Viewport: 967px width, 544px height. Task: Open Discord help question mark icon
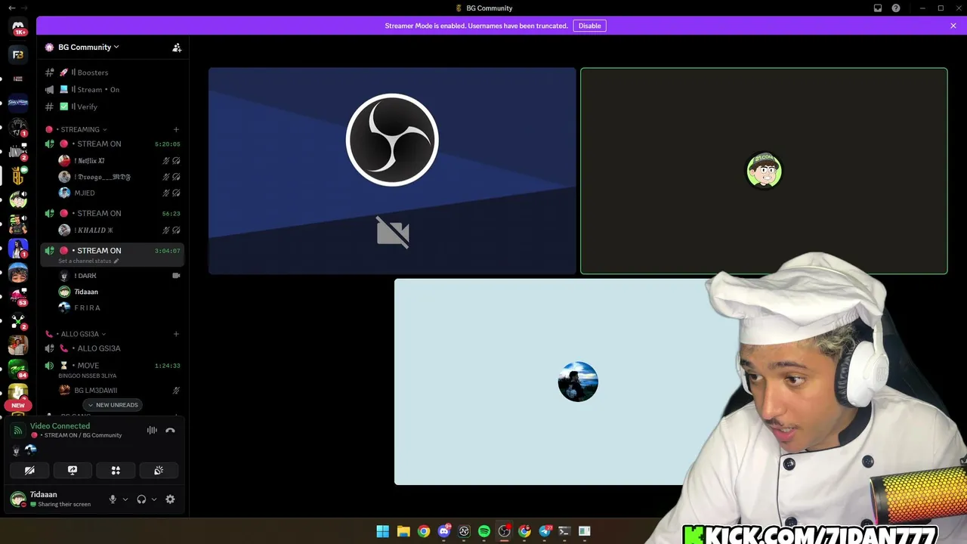[896, 8]
